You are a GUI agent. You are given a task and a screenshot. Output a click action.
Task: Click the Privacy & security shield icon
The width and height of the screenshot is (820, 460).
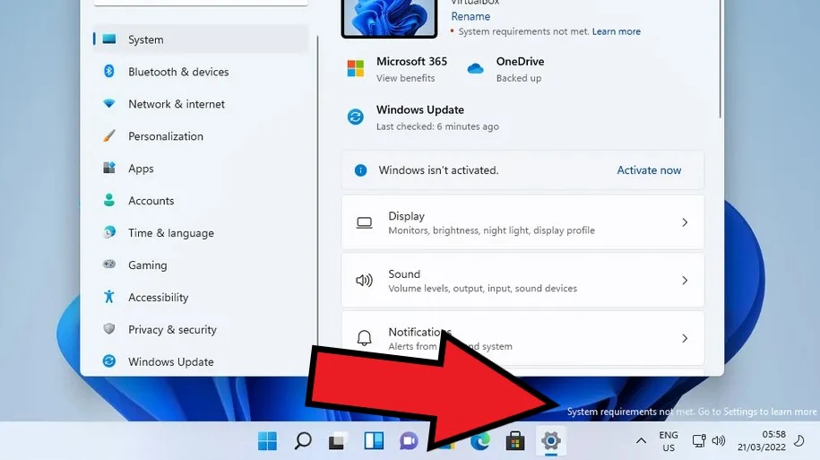pyautogui.click(x=108, y=329)
